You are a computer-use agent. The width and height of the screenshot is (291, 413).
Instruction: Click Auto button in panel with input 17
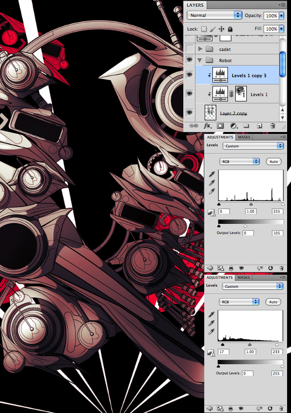pos(273,302)
